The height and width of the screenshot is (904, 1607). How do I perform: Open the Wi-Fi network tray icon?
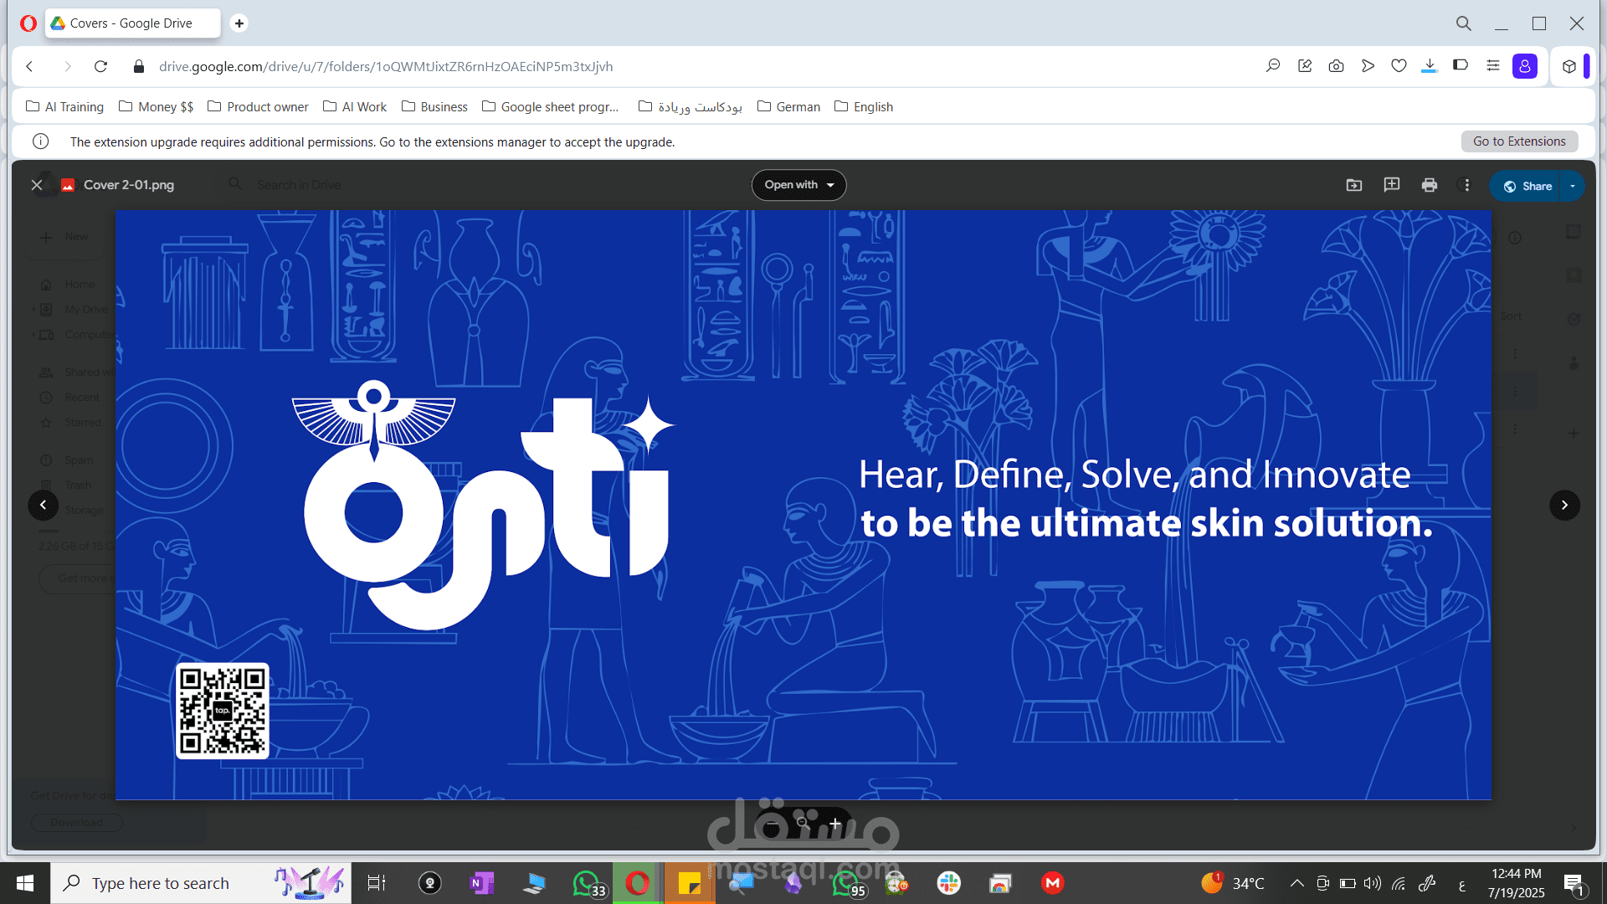point(1399,883)
